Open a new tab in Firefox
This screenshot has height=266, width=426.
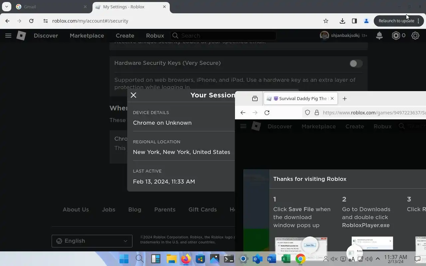(345, 98)
